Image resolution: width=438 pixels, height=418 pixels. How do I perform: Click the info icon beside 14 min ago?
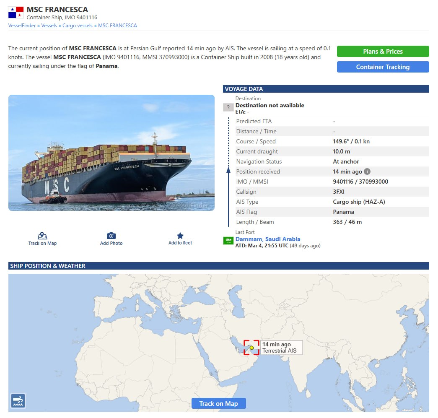[x=367, y=171]
